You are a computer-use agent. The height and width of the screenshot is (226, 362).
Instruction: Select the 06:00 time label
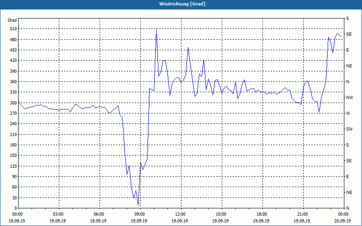pos(98,214)
